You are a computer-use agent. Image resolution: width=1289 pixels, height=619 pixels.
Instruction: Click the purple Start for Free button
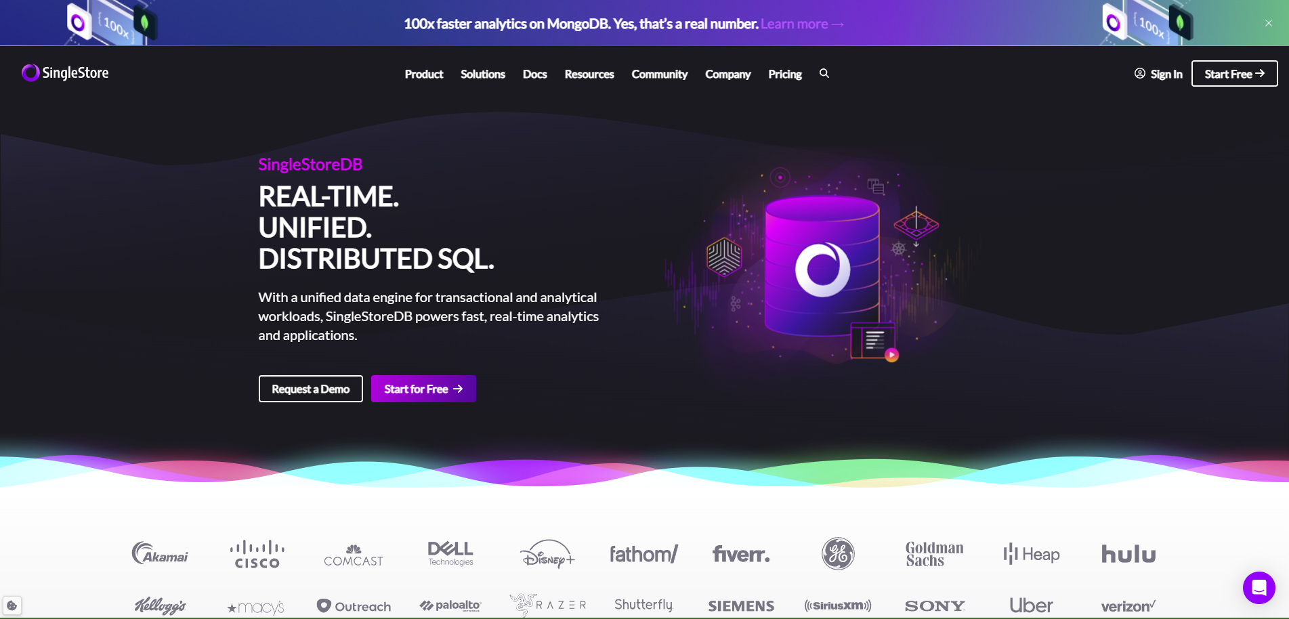423,389
